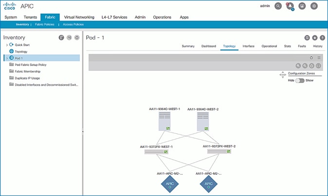The image size is (328, 196).
Task: Switch to the History tab
Action: coord(318,46)
